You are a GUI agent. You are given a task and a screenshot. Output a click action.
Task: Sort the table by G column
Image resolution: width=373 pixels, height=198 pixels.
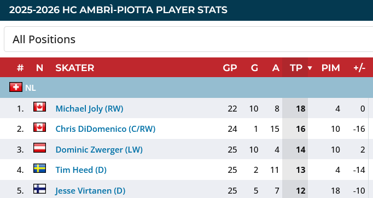254,68
